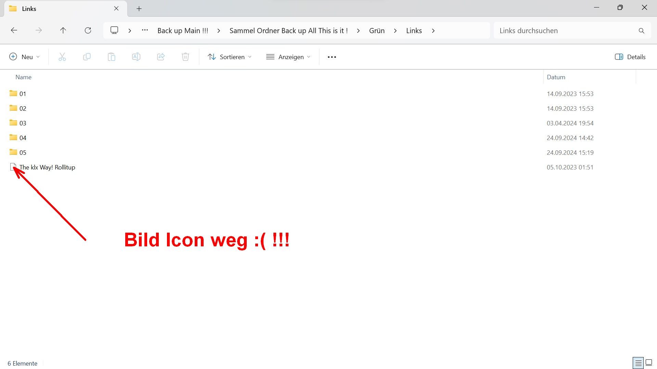Click the Back arrow button
This screenshot has width=657, height=369.
14,30
